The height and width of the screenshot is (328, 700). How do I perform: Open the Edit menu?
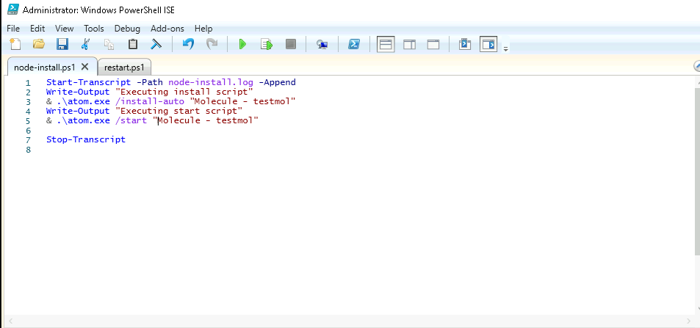[x=37, y=29]
